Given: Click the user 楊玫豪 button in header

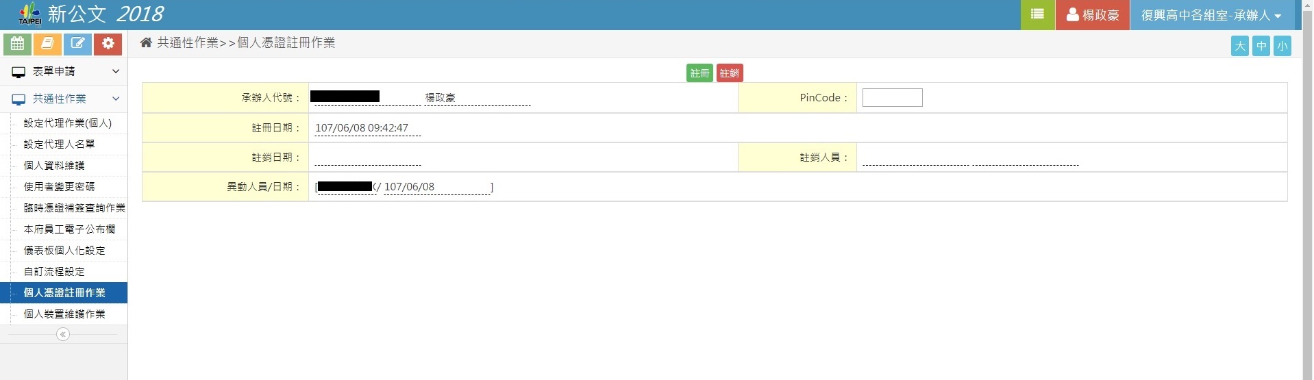Looking at the screenshot, I should 1093,14.
